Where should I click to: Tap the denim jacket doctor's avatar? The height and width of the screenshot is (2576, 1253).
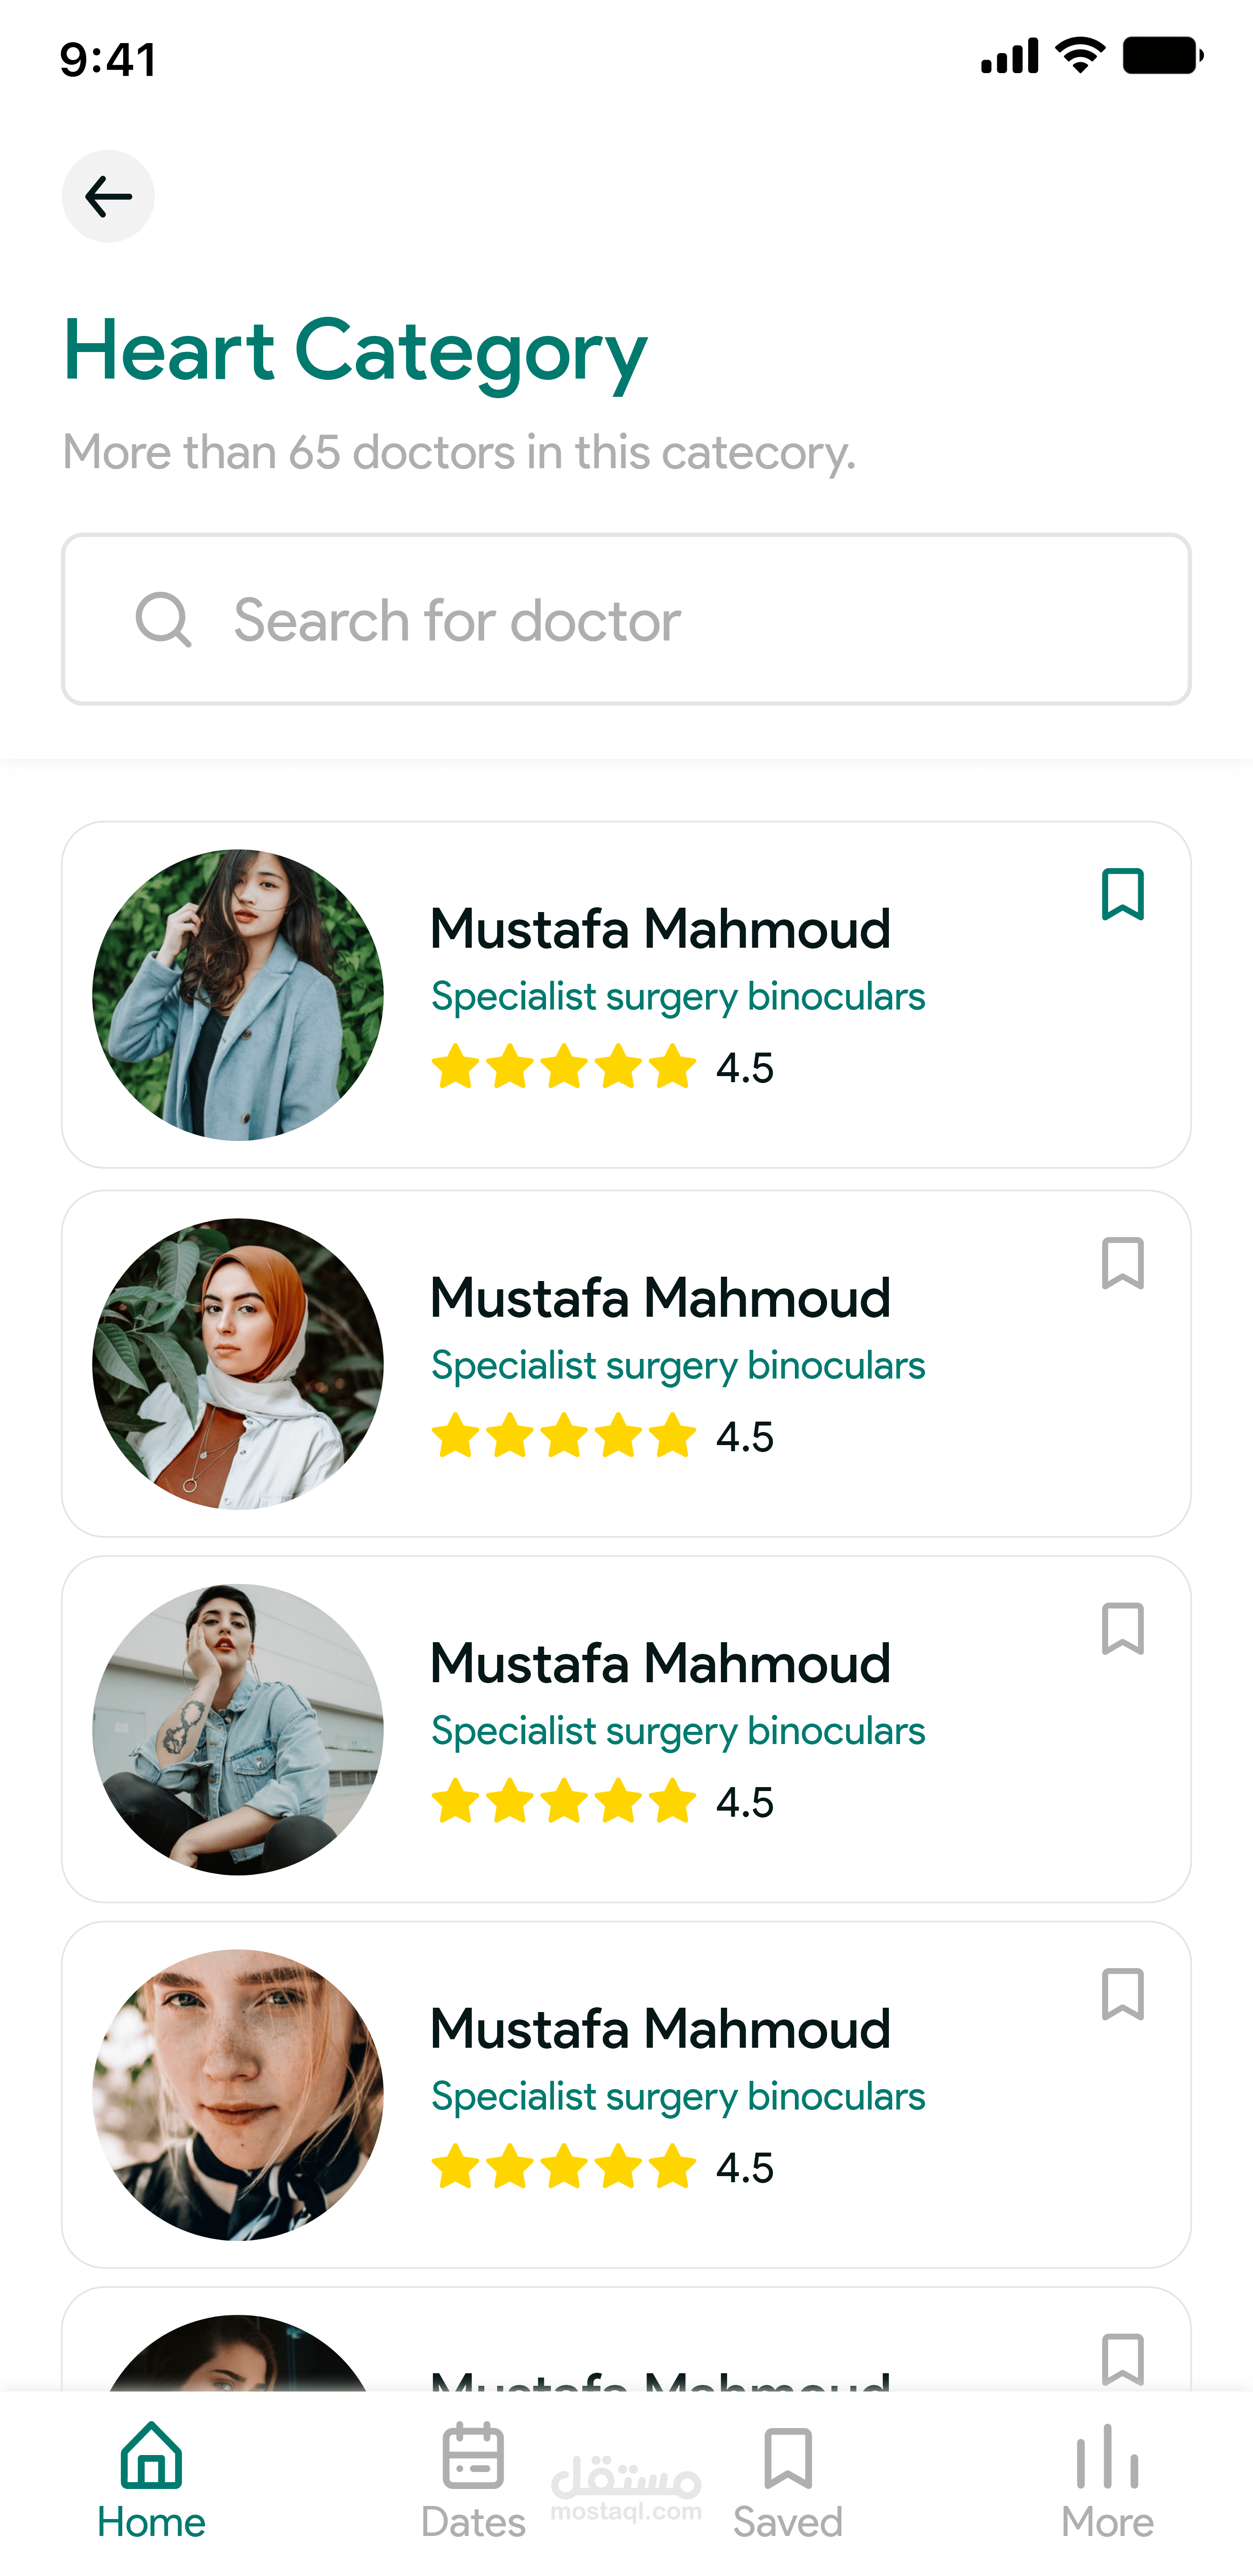[238, 1729]
